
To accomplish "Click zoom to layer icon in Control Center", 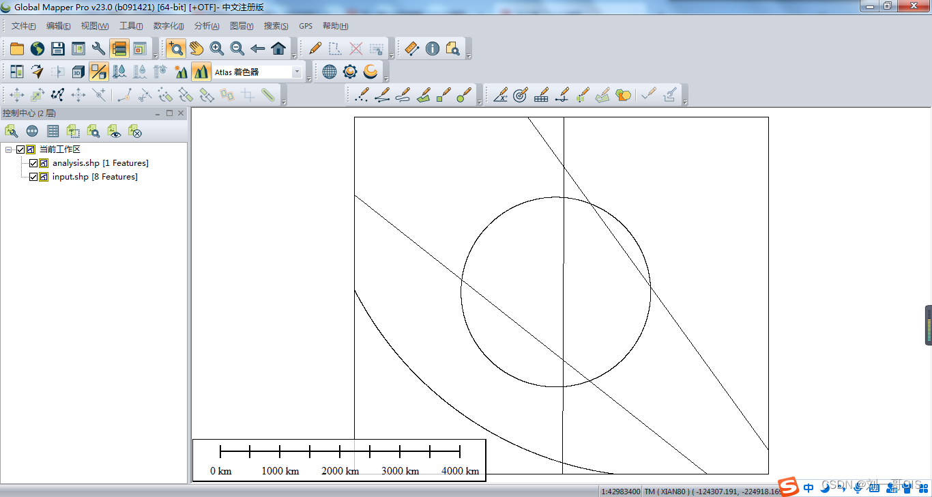I will (93, 131).
